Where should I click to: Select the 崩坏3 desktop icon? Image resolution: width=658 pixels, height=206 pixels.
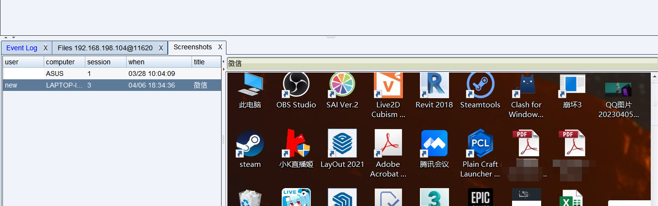tap(572, 86)
